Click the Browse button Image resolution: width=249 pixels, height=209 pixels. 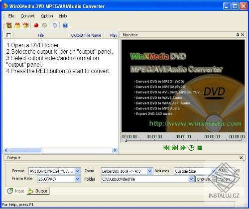(x=205, y=179)
